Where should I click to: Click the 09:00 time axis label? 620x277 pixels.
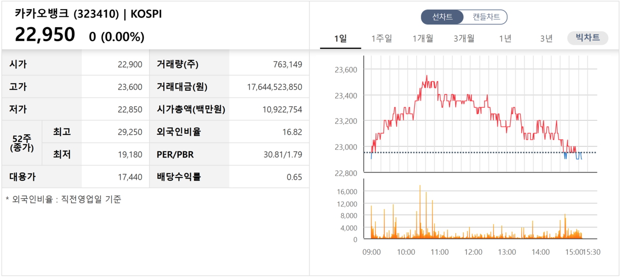point(372,252)
